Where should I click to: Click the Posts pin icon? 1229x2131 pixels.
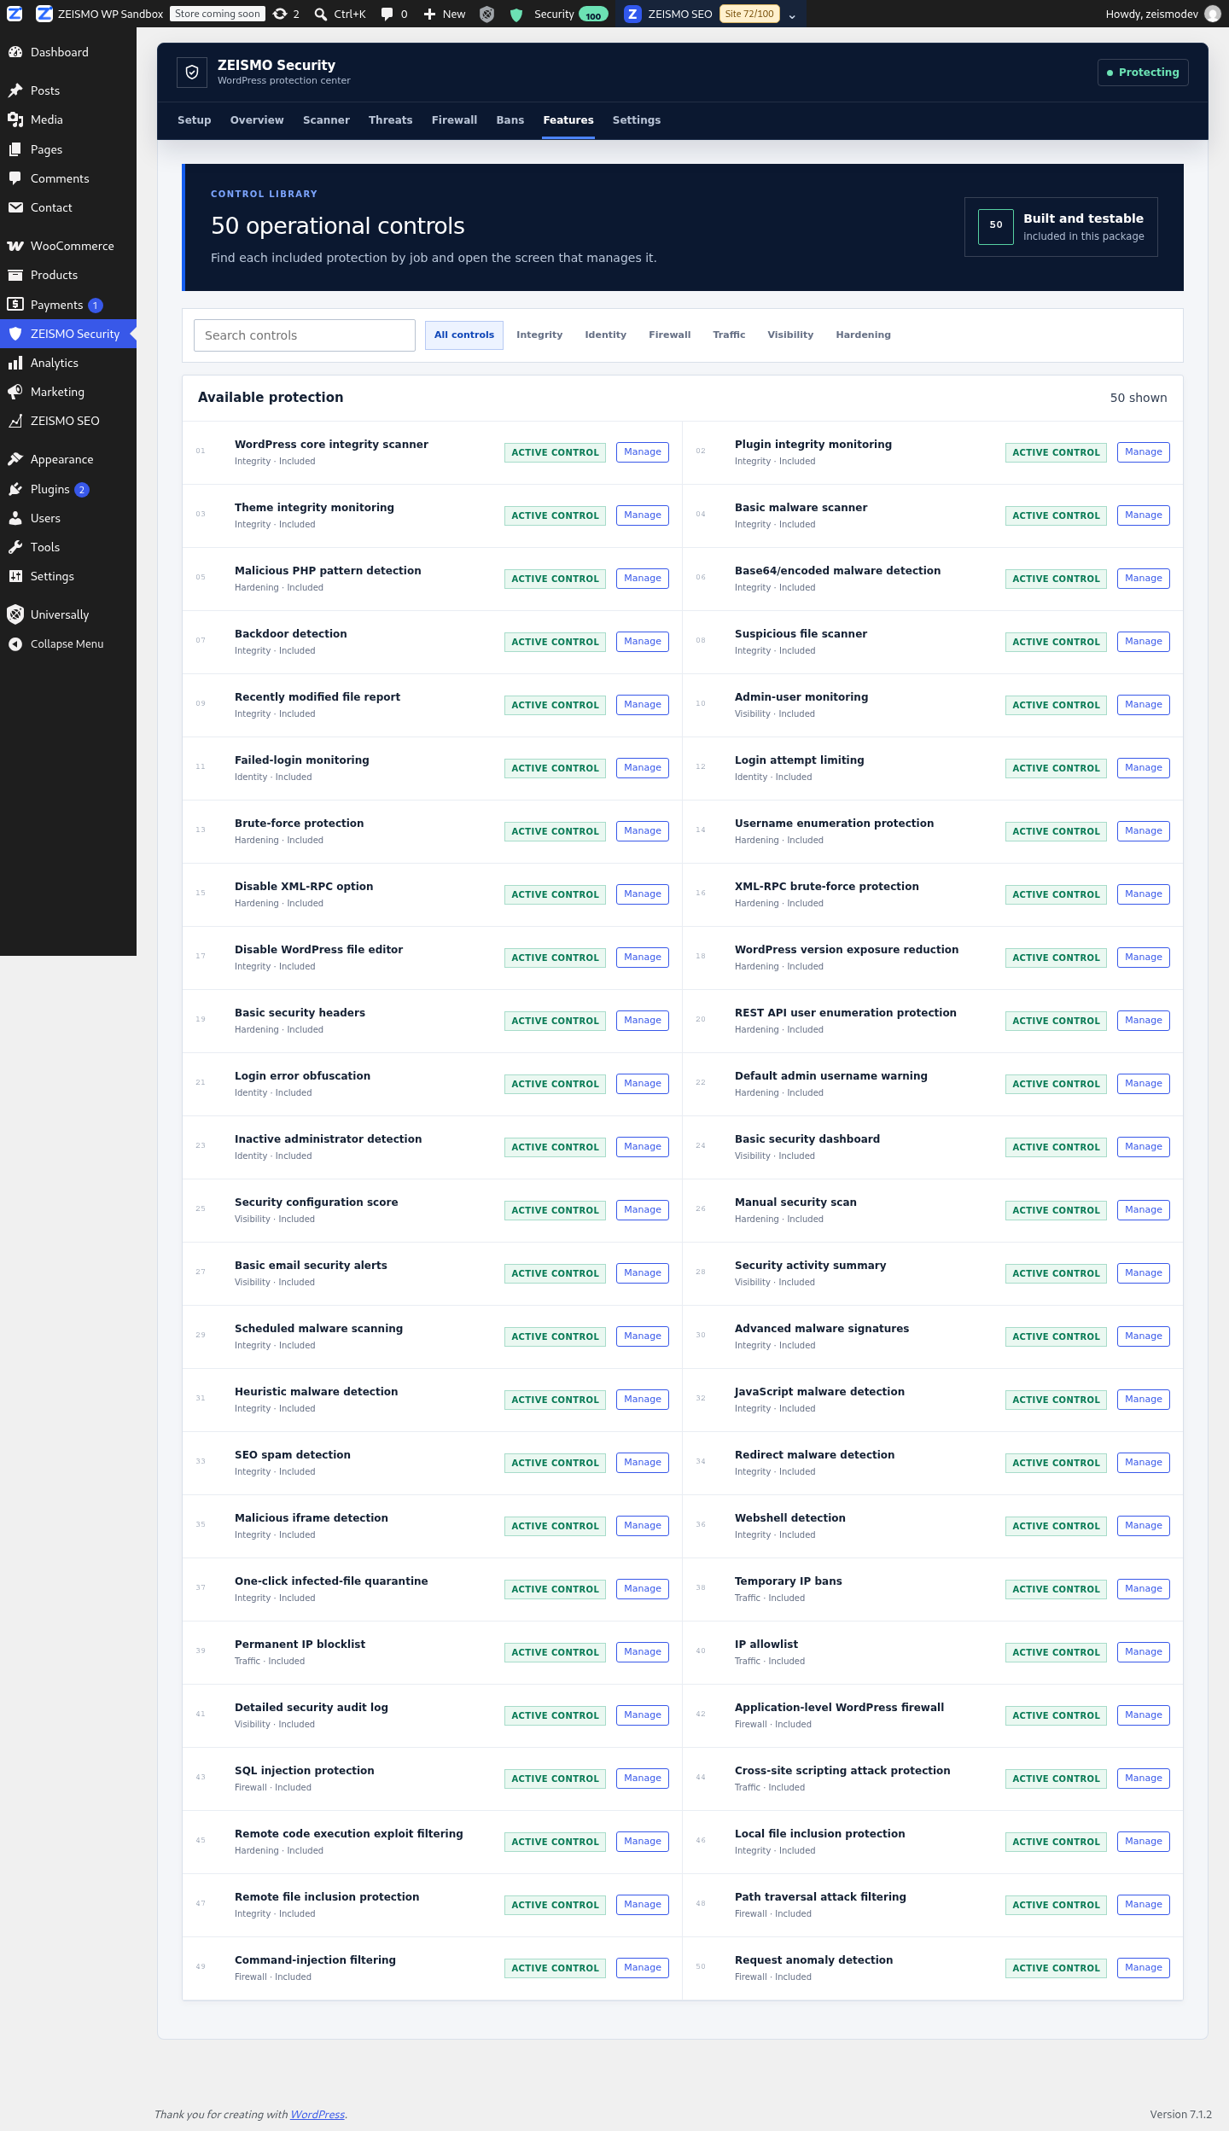pyautogui.click(x=15, y=90)
